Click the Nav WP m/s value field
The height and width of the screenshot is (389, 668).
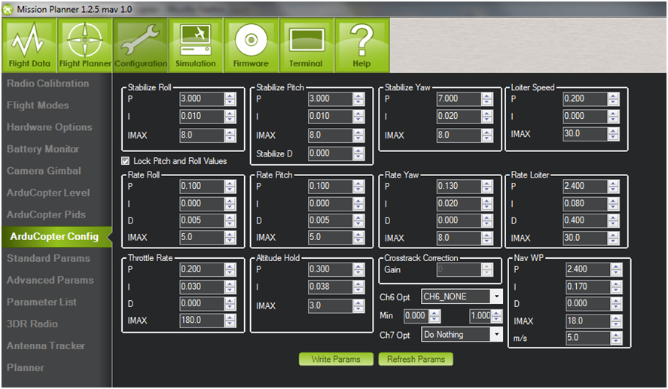coord(588,338)
